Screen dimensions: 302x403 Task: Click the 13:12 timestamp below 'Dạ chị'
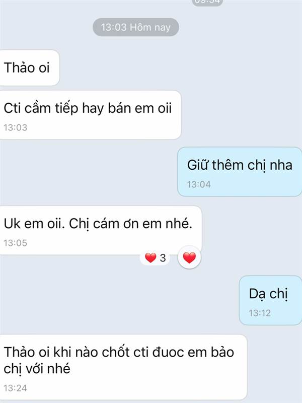click(260, 313)
